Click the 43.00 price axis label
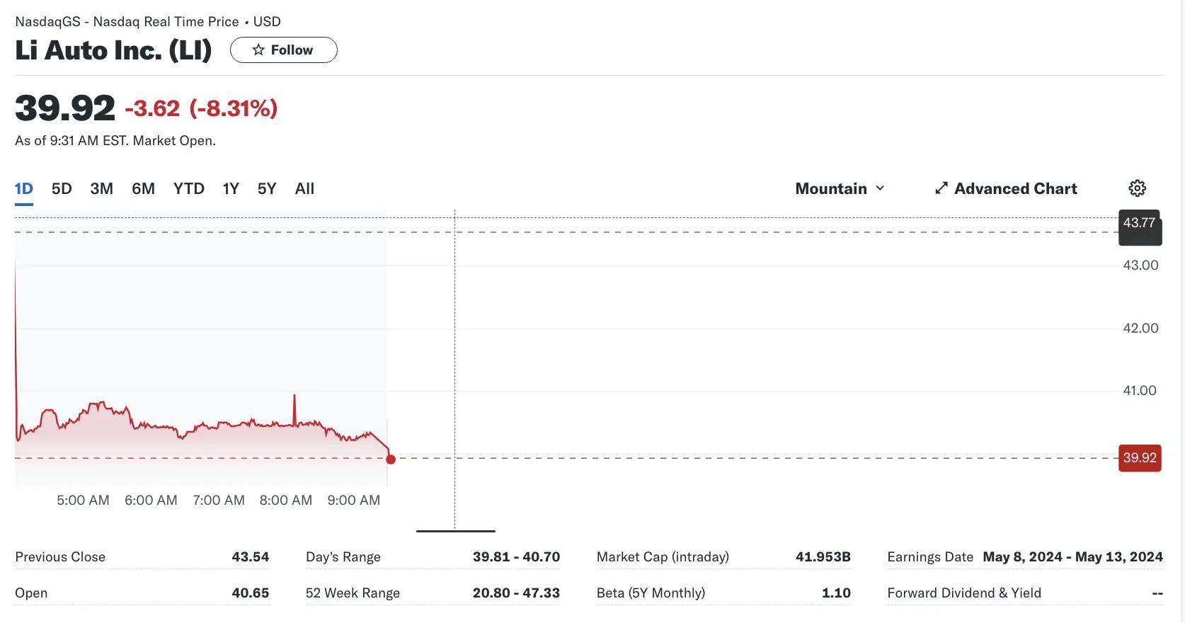This screenshot has width=1185, height=623. (x=1141, y=265)
